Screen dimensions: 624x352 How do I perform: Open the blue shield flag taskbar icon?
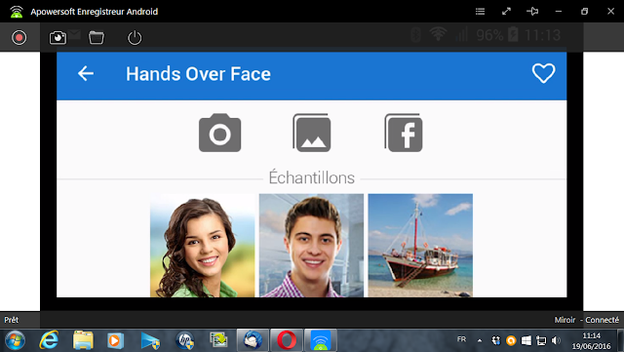(x=150, y=340)
